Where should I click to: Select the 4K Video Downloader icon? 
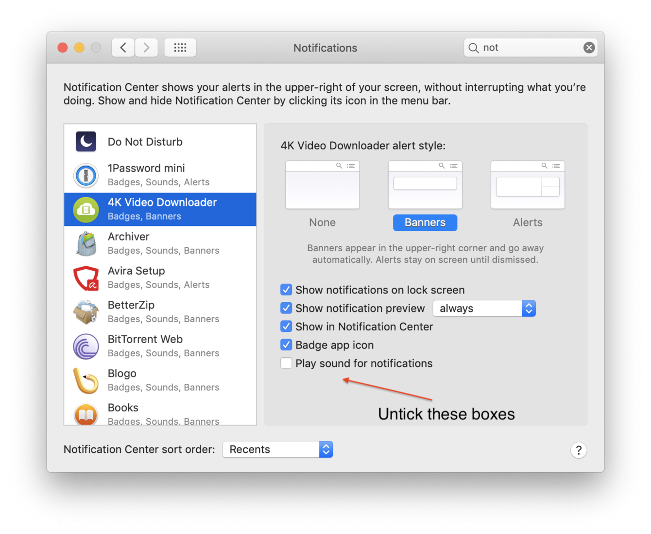[x=86, y=209]
